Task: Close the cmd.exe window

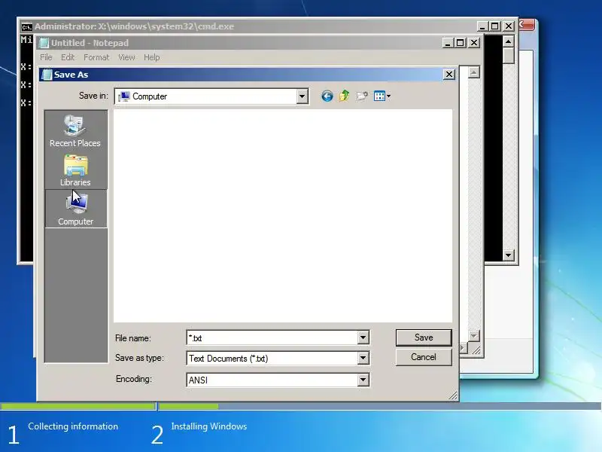Action: point(509,26)
